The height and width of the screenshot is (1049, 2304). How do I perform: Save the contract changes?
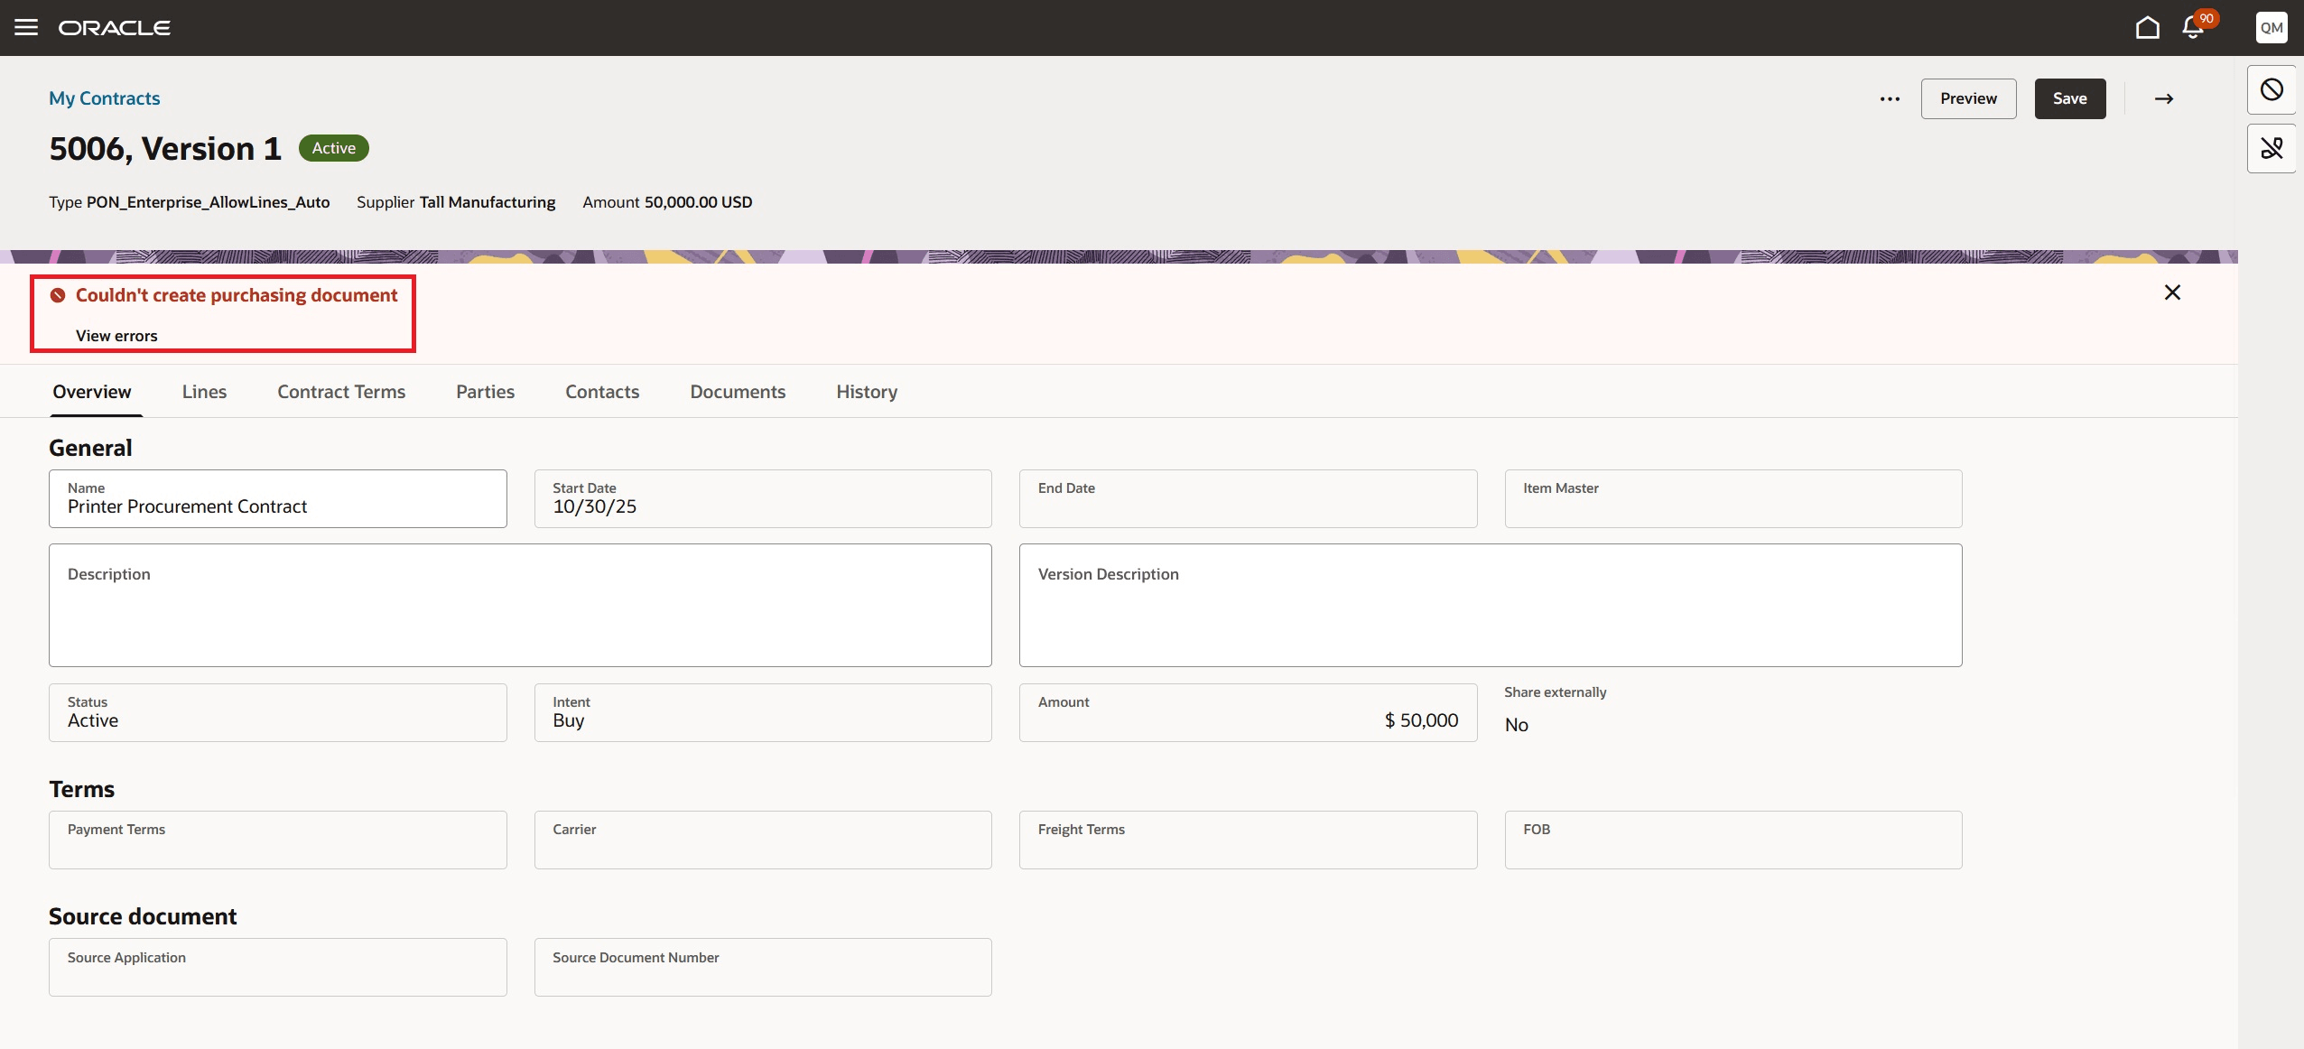(2071, 98)
